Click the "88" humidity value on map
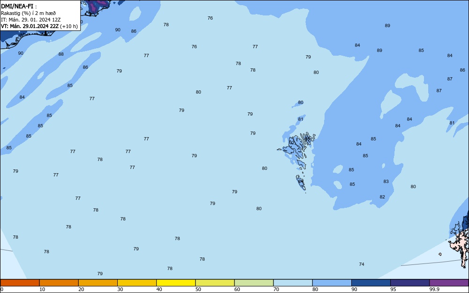 pyautogui.click(x=61, y=54)
